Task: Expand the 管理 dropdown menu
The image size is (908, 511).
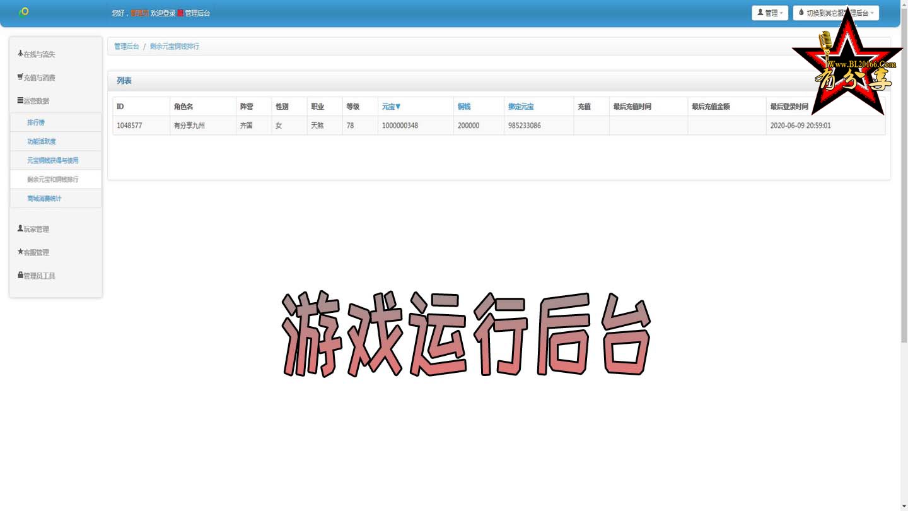Action: 769,13
